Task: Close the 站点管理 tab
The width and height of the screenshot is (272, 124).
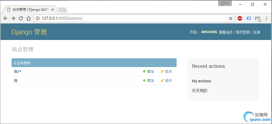Action: 53,9
